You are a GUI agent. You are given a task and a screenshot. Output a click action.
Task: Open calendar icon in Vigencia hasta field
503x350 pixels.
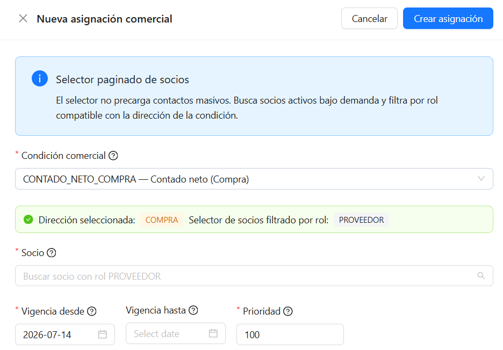point(213,333)
